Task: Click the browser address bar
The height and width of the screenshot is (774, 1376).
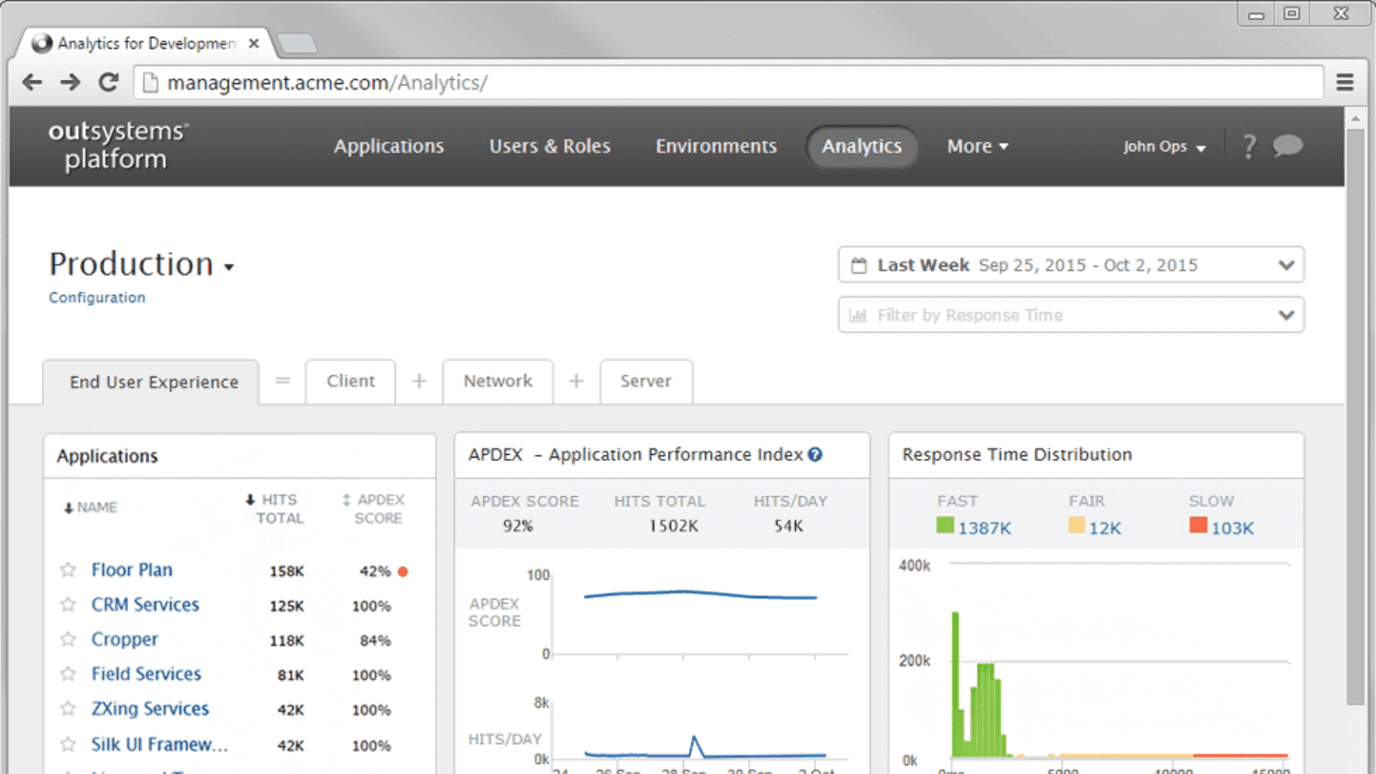Action: point(729,83)
